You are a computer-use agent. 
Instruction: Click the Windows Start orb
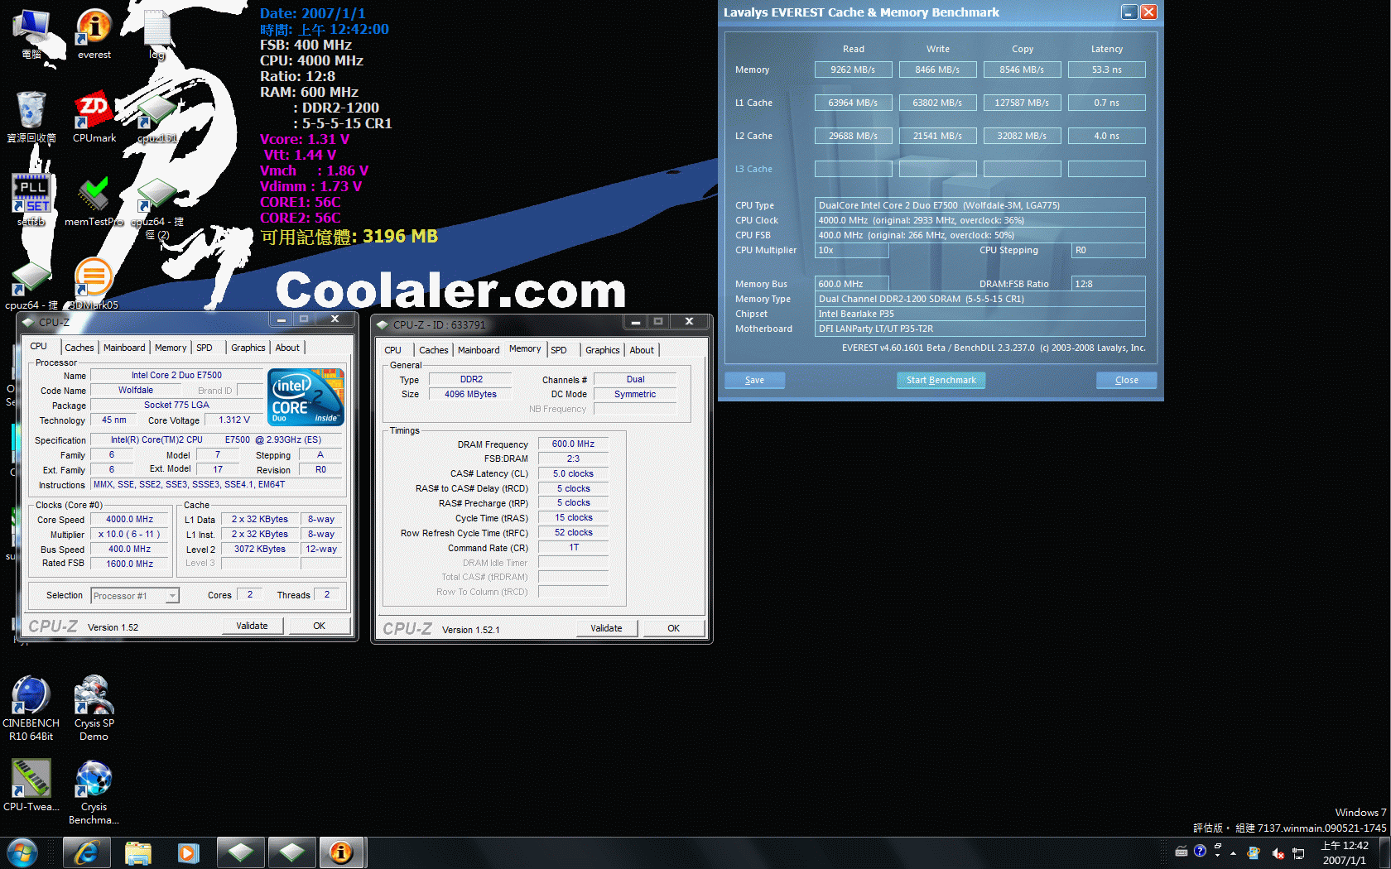click(x=22, y=852)
